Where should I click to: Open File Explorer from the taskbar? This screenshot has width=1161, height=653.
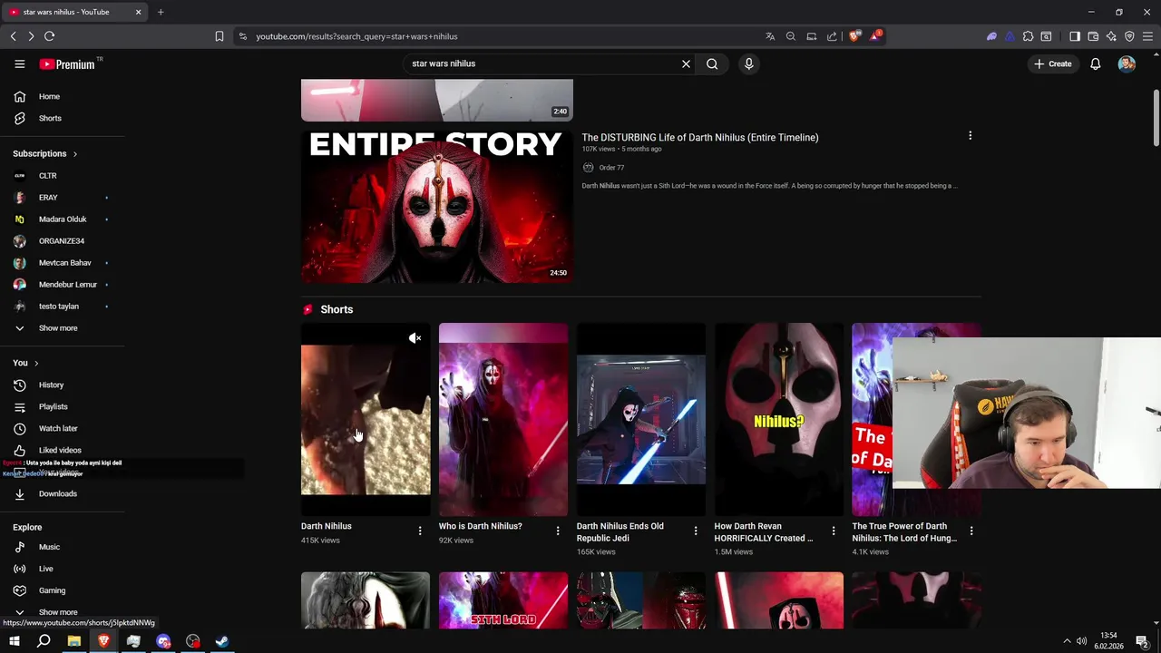click(73, 641)
